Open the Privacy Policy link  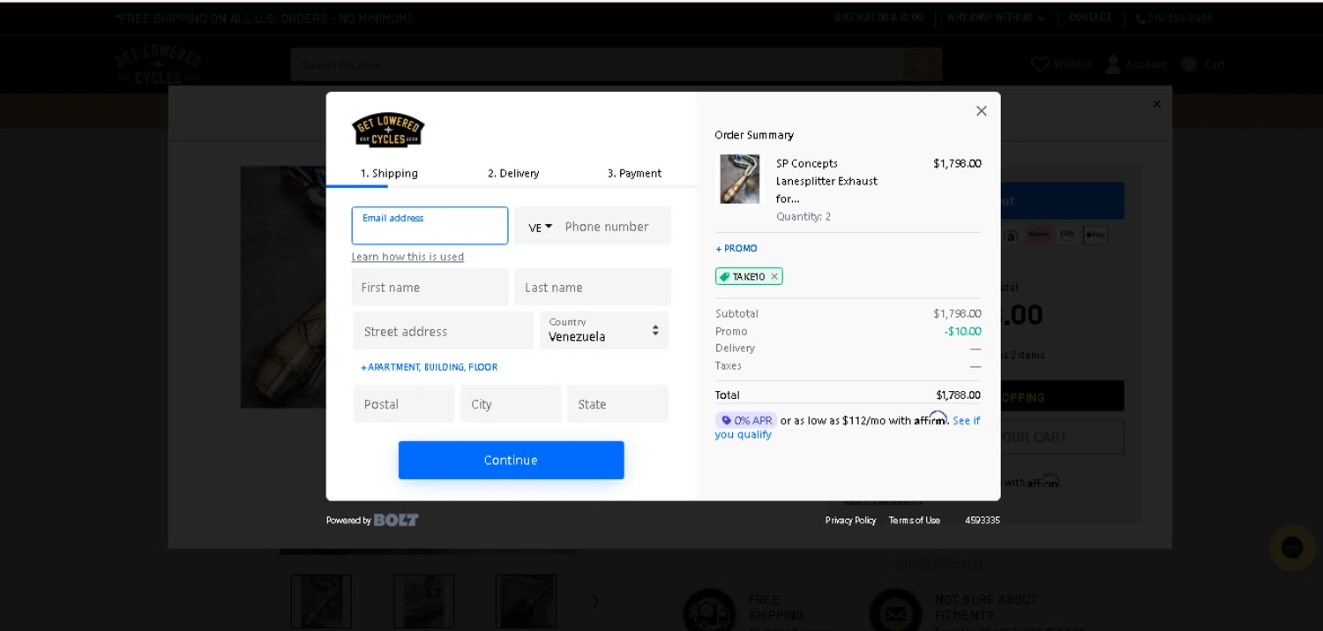(850, 520)
